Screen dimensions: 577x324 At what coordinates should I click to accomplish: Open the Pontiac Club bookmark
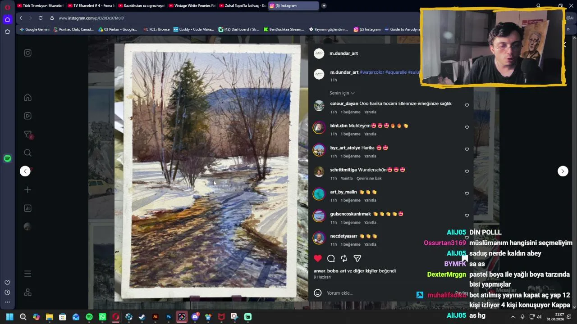73,29
